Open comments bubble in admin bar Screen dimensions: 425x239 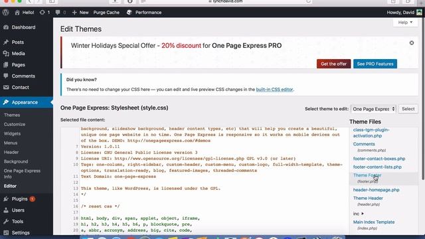click(58, 13)
